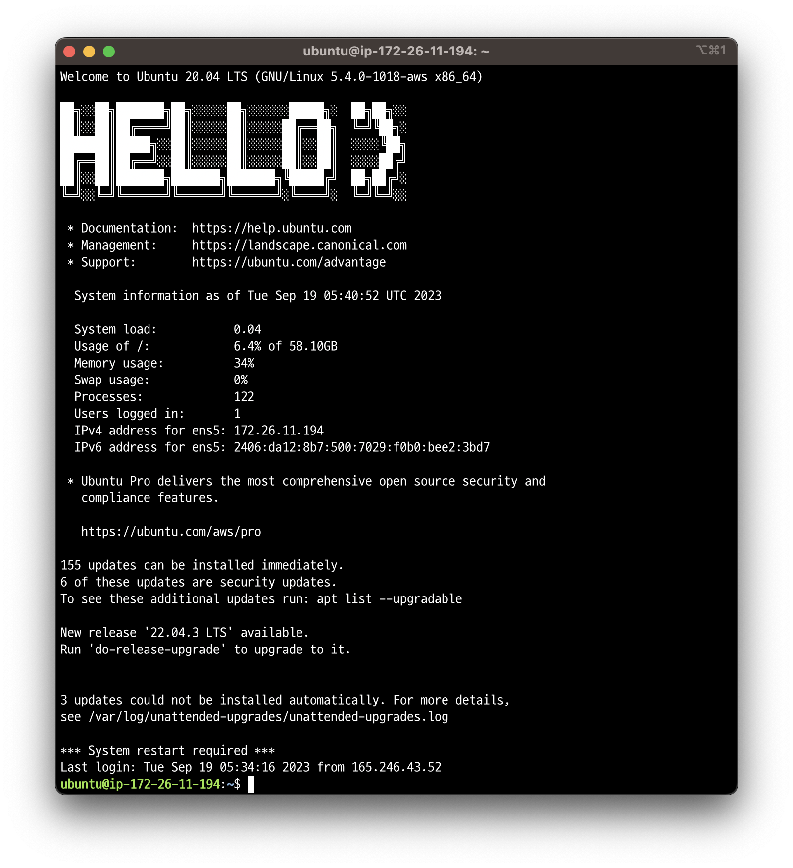Screen dimensions: 793x868
Task: Click the IPv4 address 172.26.11.194
Action: [x=279, y=431]
